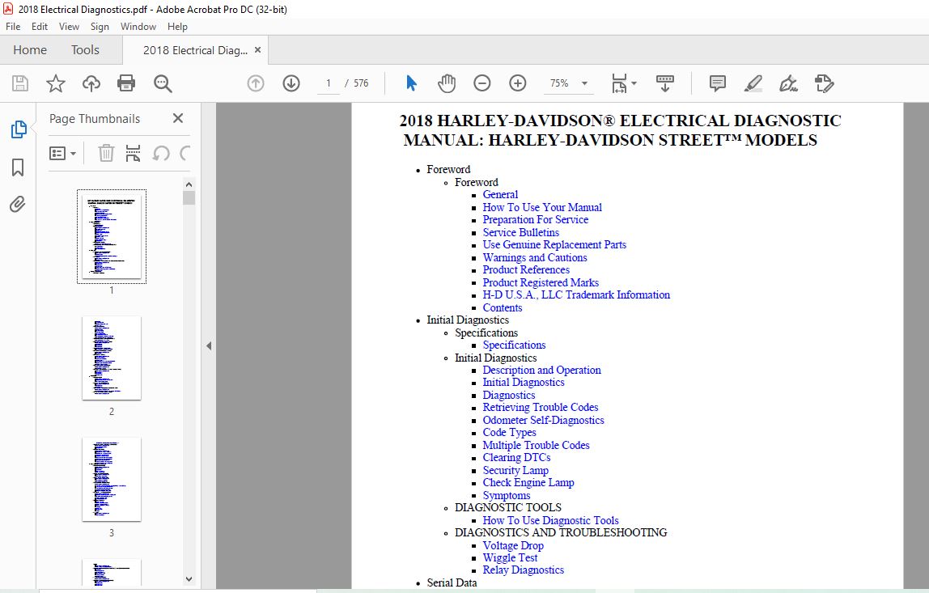The image size is (929, 593).
Task: Open the Sign document tool
Action: coord(788,83)
